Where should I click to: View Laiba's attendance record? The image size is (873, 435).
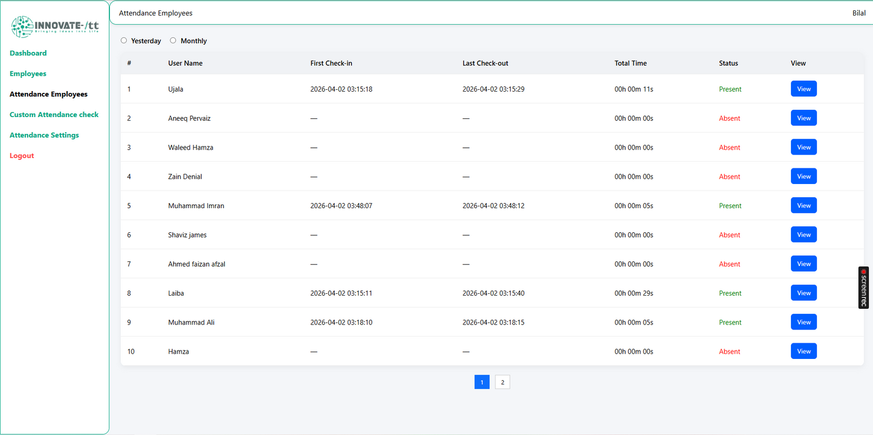tap(804, 293)
